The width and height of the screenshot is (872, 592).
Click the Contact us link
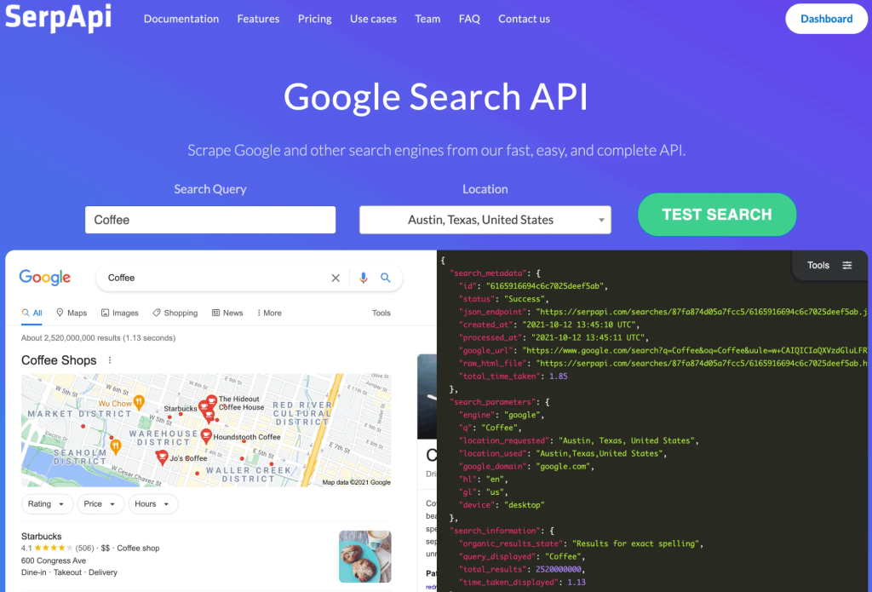pos(524,19)
